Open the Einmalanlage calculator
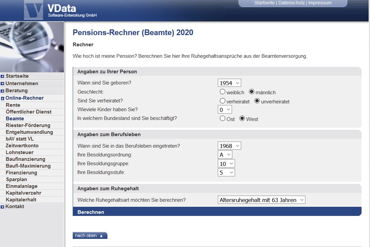The image size is (370, 247). coord(21,186)
